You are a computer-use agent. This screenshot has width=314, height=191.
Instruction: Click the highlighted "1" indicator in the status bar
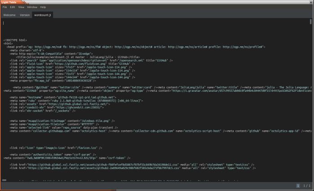click(298, 186)
